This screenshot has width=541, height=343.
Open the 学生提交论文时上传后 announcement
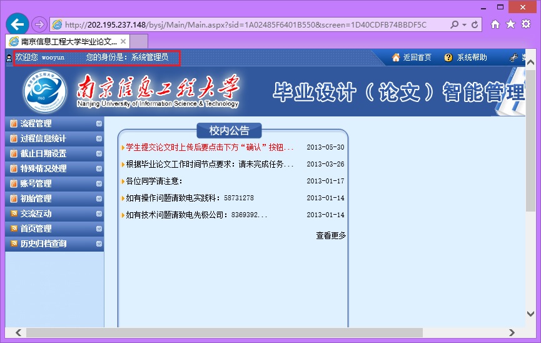point(210,147)
